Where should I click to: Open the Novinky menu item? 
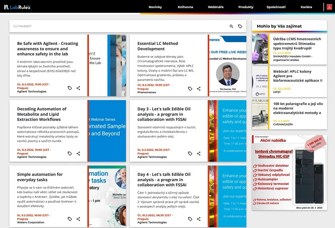(x=155, y=7)
